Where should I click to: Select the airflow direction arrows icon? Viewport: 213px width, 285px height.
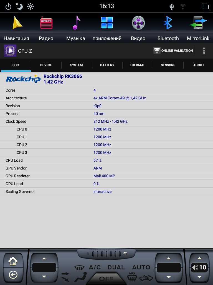[65, 277]
